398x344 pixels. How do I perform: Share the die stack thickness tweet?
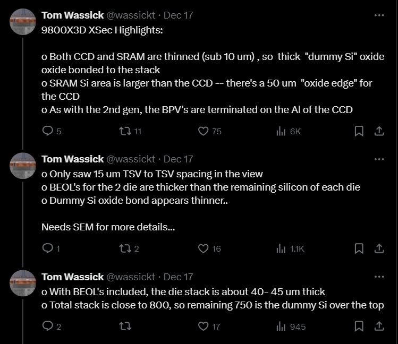[379, 326]
